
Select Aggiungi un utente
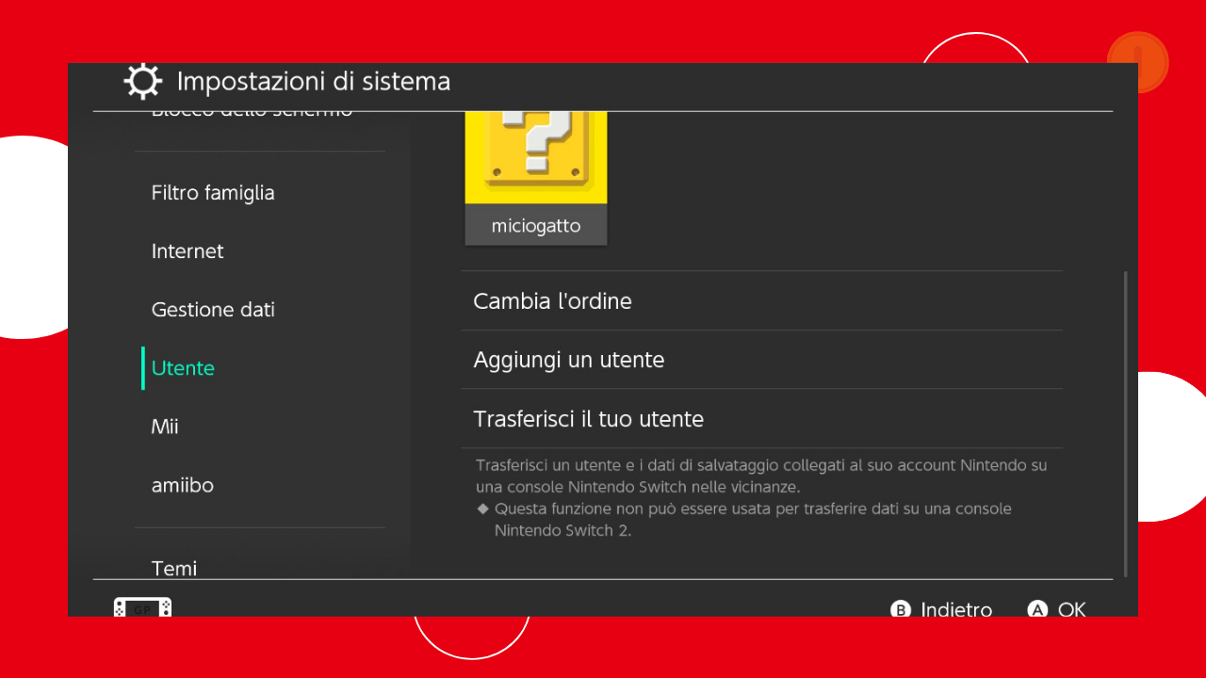(x=761, y=360)
